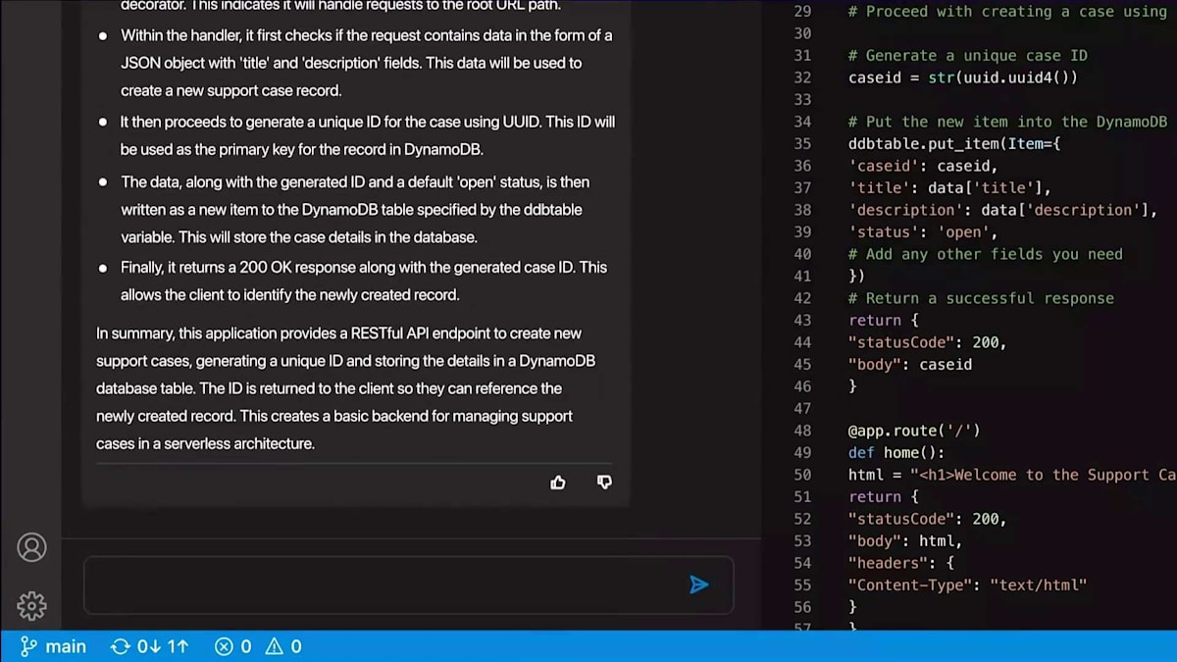Click the bullet starting 'It then proceeds to generate'
Image resolution: width=1177 pixels, height=662 pixels.
click(x=368, y=136)
